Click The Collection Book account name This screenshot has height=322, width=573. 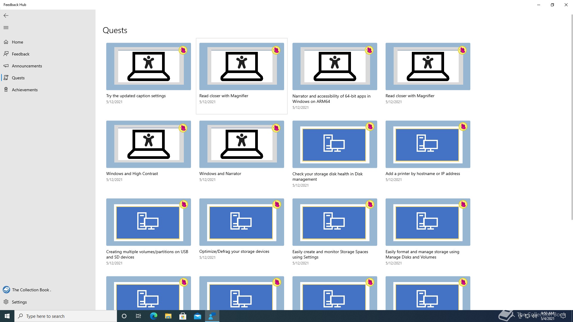pos(31,290)
